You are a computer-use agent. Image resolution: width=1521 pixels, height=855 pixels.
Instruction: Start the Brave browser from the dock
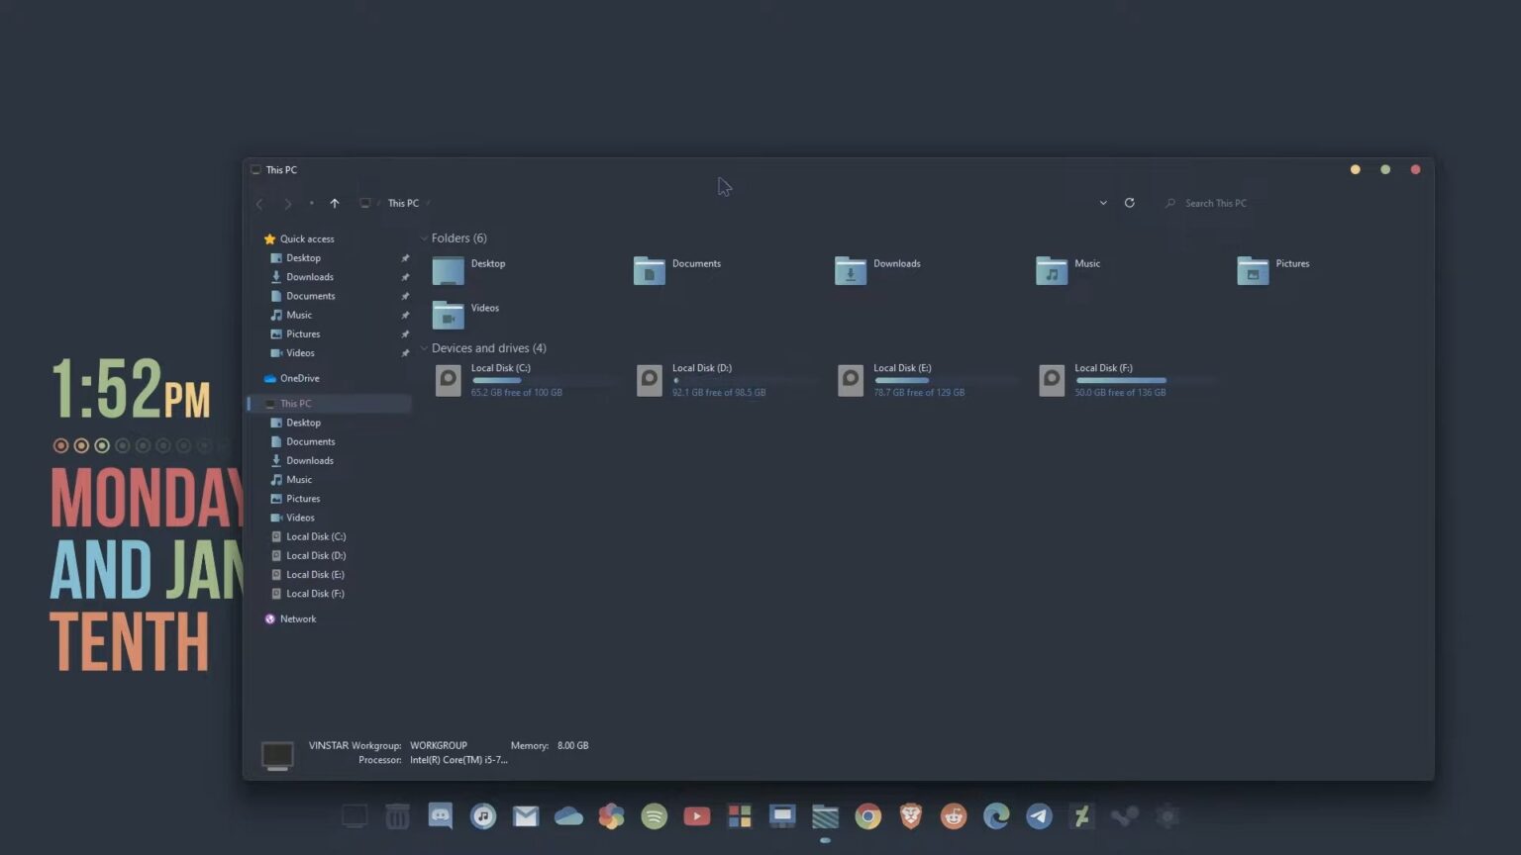910,816
